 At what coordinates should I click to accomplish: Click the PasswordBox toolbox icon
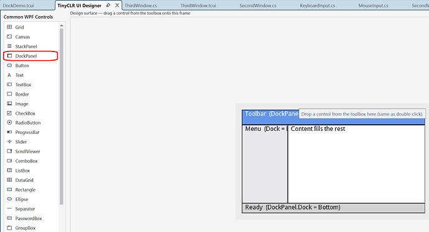point(9,218)
